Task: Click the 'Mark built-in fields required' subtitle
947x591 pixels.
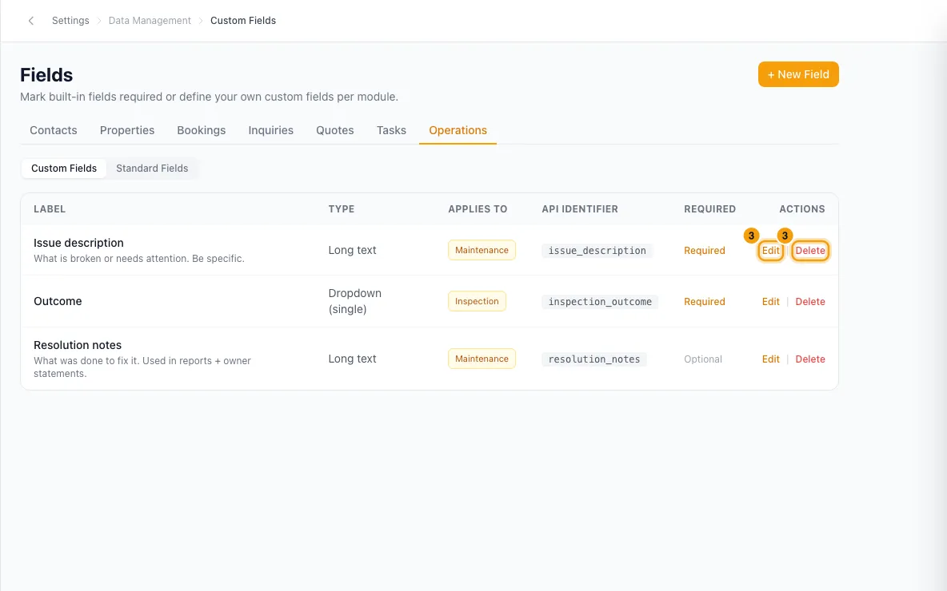Action: tap(209, 97)
